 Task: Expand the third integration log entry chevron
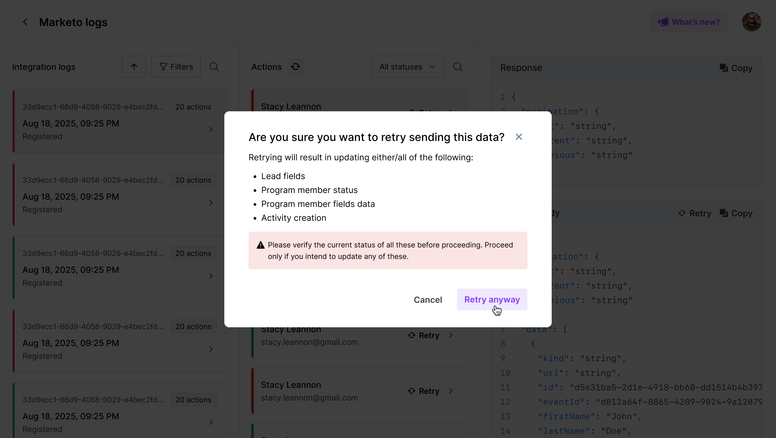211,276
